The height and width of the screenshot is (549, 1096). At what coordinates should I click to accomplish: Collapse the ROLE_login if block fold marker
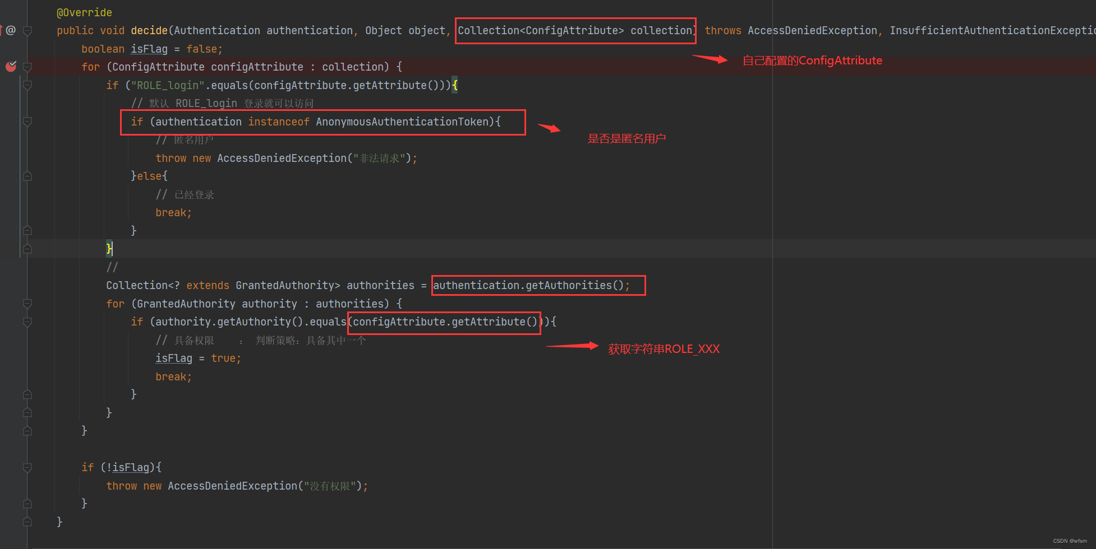pos(27,86)
